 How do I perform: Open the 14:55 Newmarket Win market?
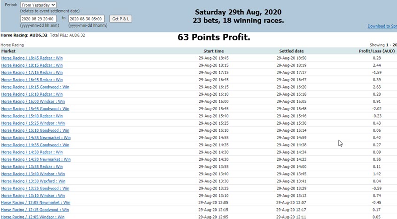coord(36,138)
